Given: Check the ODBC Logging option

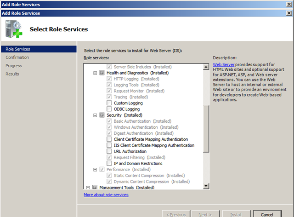Looking at the screenshot, I should [x=109, y=109].
